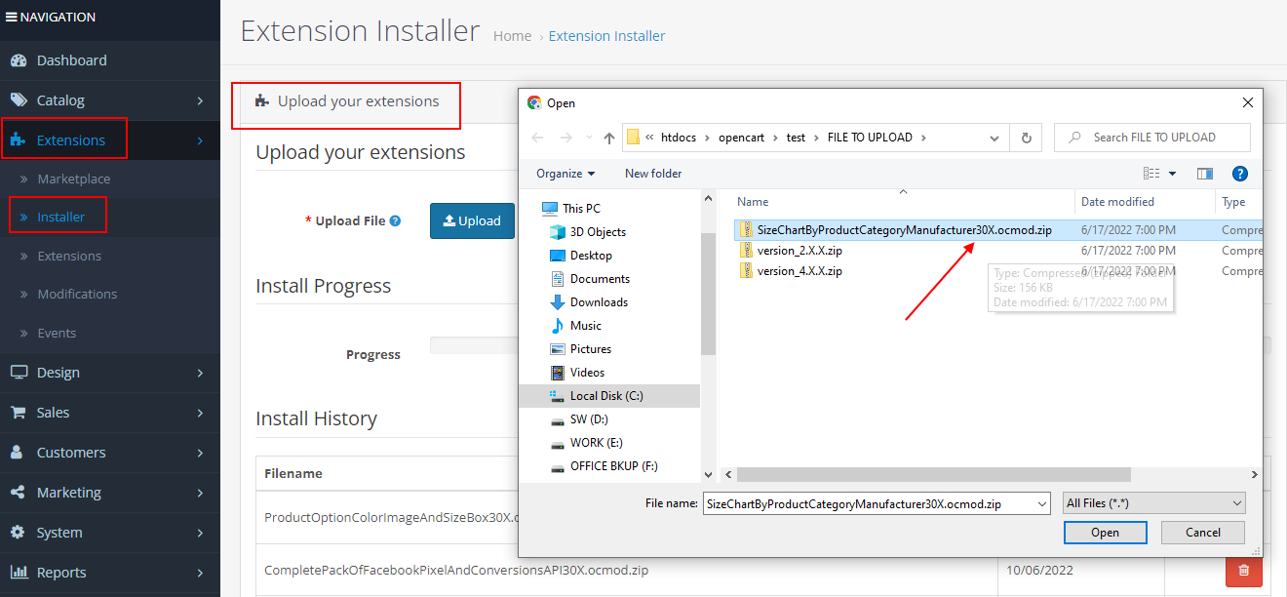Click the Refresh button in address bar
Screen dimensions: 1287x597
click(x=1026, y=138)
